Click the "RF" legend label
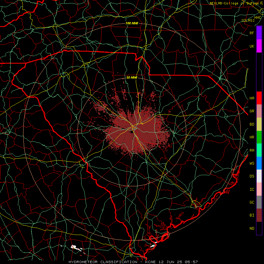 [252, 33]
